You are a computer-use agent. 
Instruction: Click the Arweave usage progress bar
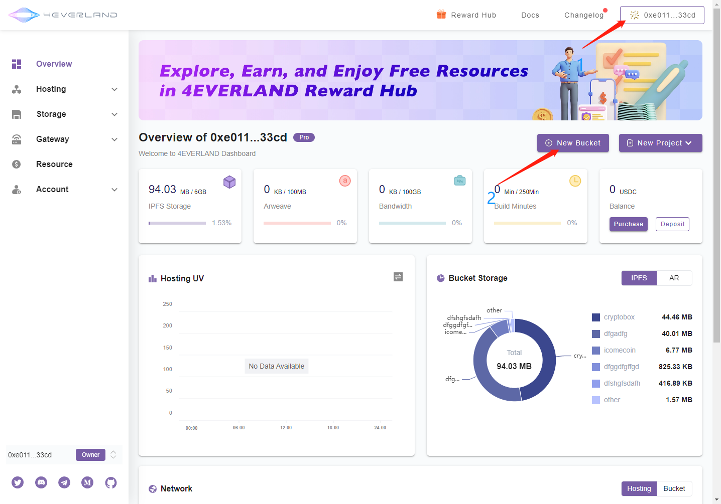297,223
